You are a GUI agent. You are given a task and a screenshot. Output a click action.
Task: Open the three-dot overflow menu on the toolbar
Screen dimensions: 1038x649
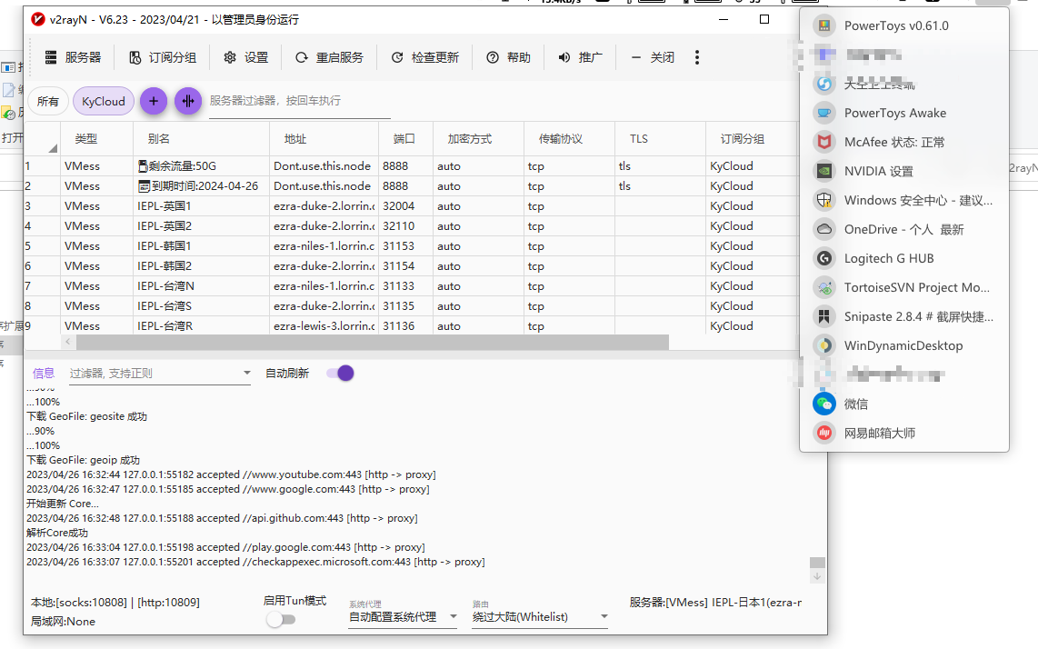tap(696, 56)
